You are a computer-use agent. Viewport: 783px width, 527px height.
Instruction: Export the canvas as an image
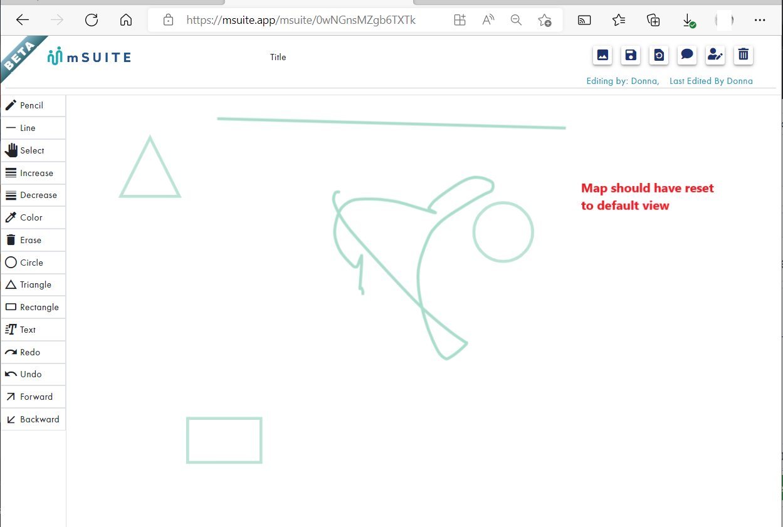point(602,55)
